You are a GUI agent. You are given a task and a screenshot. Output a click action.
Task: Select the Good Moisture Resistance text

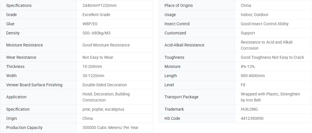click(x=106, y=45)
